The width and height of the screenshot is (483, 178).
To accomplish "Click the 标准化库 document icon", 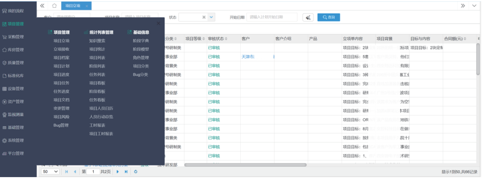I will (4, 76).
